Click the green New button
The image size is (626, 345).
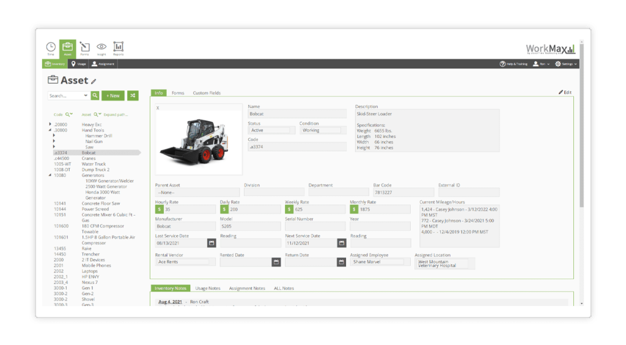pos(113,96)
